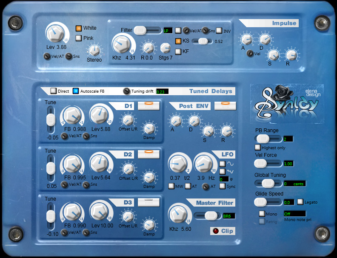Click the Impulse level knob
The width and height of the screenshot is (337, 258).
[55, 34]
